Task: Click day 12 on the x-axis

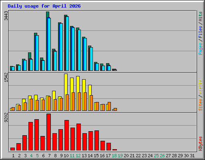Action: click(x=78, y=156)
